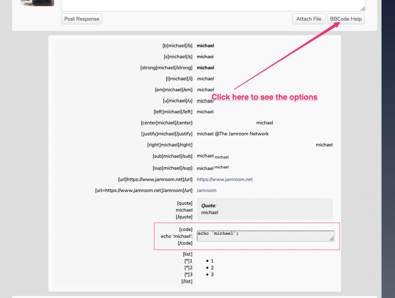Toggle the BBCode Help panel

tap(346, 19)
